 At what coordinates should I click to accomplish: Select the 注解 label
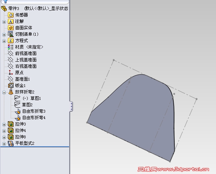point(19,21)
